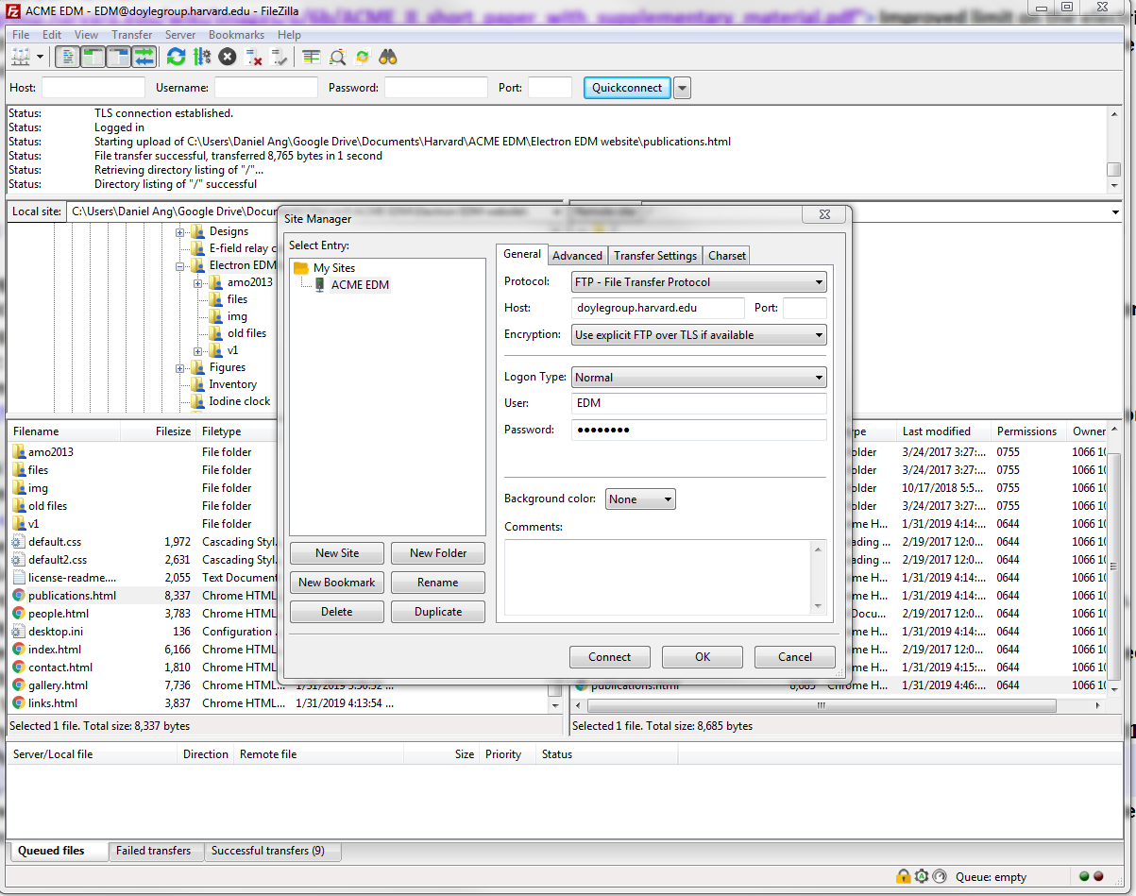
Task: Toggle processing of transfer queue icon
Action: tap(201, 58)
